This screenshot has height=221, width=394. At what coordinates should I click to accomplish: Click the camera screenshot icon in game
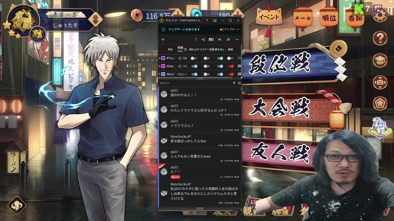[380, 82]
